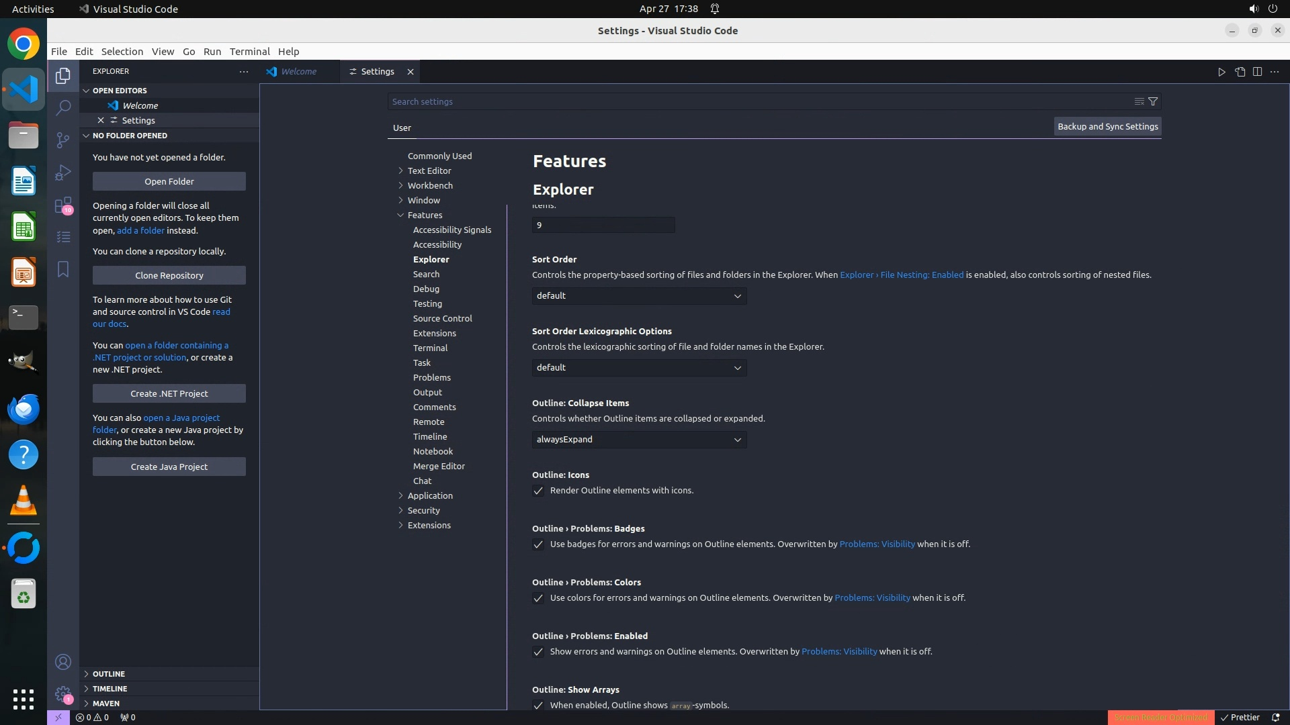Expand the Text Editor settings category
Image resolution: width=1290 pixels, height=725 pixels.
[x=429, y=171]
